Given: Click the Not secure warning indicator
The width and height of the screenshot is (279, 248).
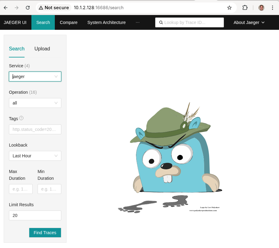Looking at the screenshot, I should pyautogui.click(x=54, y=8).
